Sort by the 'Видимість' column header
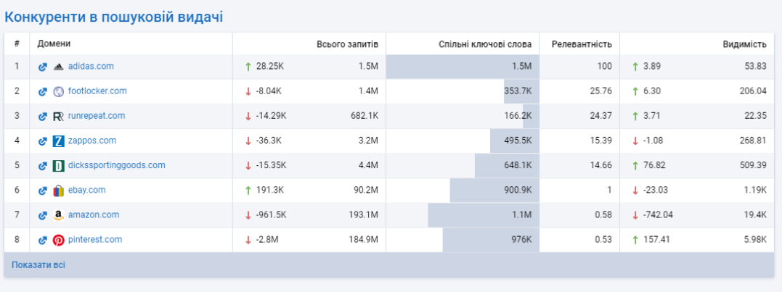This screenshot has width=782, height=292. pos(744,44)
